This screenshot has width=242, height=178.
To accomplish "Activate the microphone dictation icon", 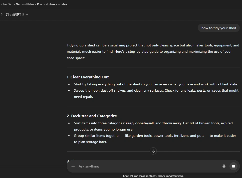I will tap(224, 166).
